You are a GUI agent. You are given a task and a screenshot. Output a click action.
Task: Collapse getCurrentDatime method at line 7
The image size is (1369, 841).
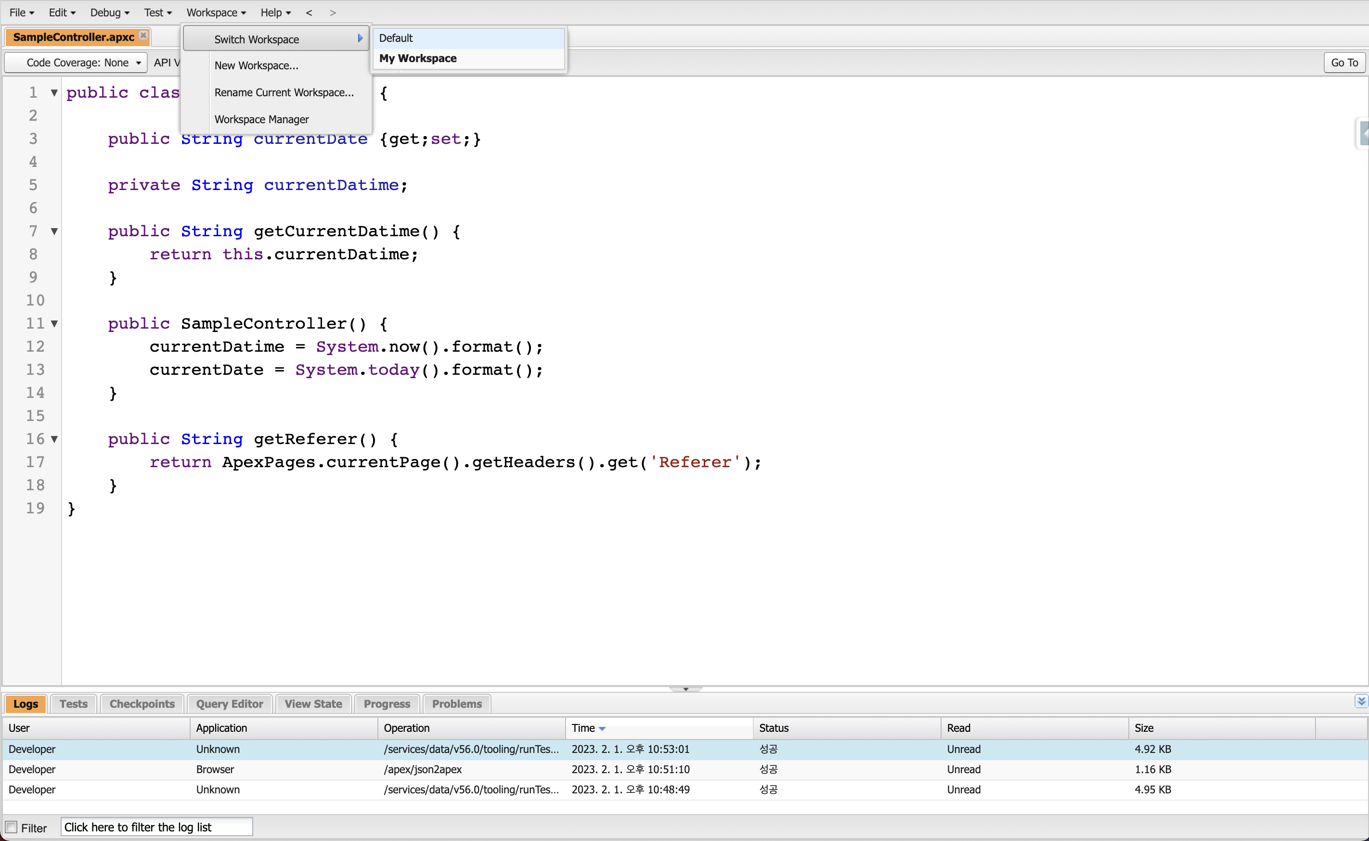pos(54,231)
